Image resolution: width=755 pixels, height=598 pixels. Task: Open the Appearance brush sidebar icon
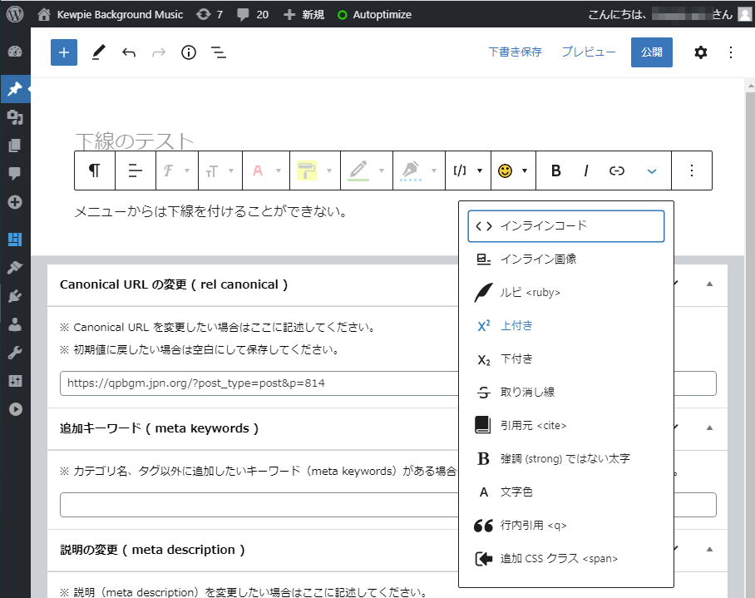click(x=15, y=267)
